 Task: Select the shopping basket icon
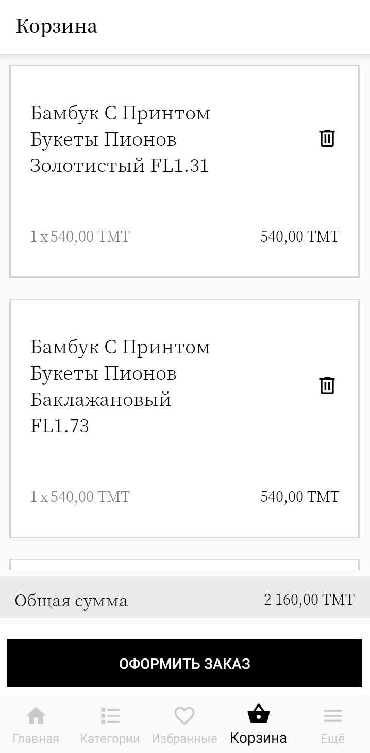coord(258,715)
